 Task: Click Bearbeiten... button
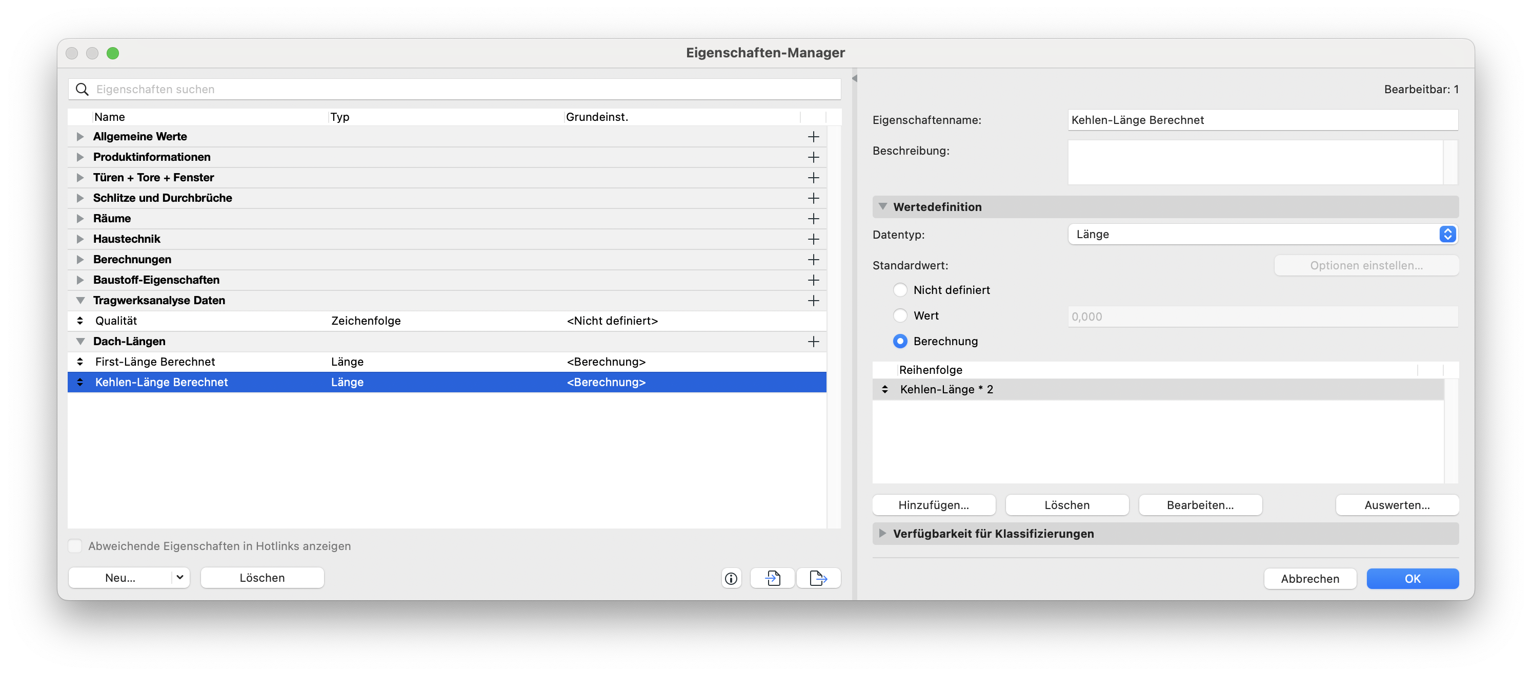pyautogui.click(x=1200, y=505)
